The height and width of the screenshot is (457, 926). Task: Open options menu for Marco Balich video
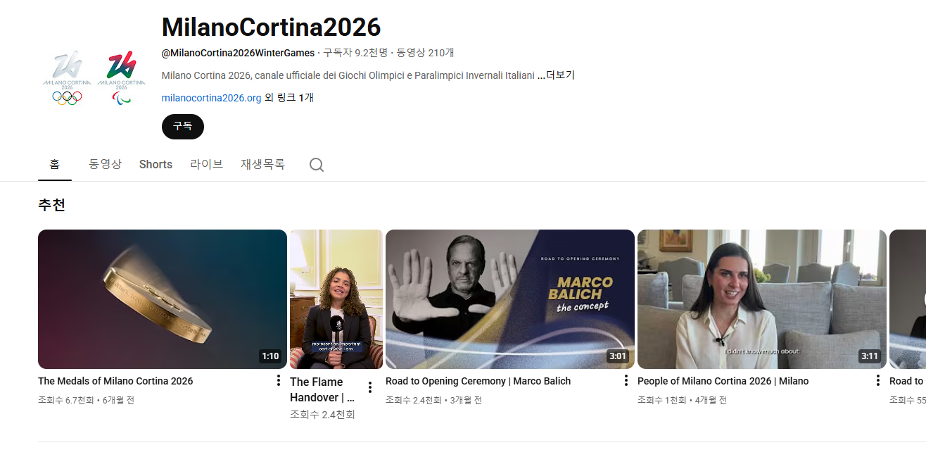(x=626, y=381)
